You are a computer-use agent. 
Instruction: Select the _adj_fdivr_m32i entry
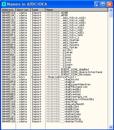(55, 23)
